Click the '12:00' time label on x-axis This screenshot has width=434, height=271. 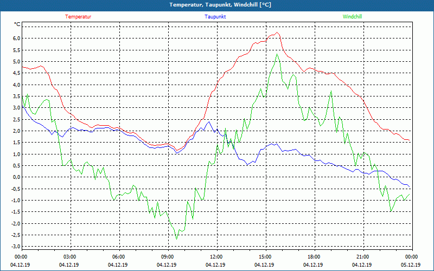[x=216, y=257]
